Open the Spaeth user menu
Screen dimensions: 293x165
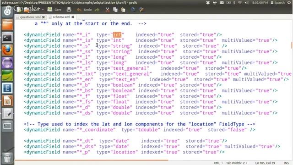point(278,3)
